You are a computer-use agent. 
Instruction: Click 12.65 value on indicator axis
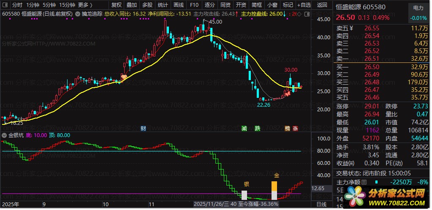pyautogui.click(x=318, y=188)
